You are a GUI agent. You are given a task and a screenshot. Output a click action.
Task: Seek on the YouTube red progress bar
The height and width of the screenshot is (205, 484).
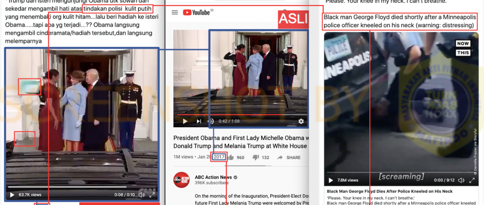click(x=241, y=115)
